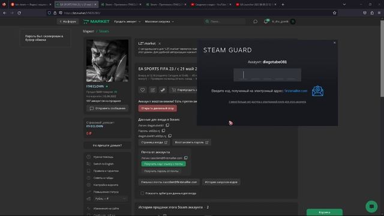Viewport: 384px width, 216px height.
Task: Open new browser tab with plus
Action: (283, 4)
